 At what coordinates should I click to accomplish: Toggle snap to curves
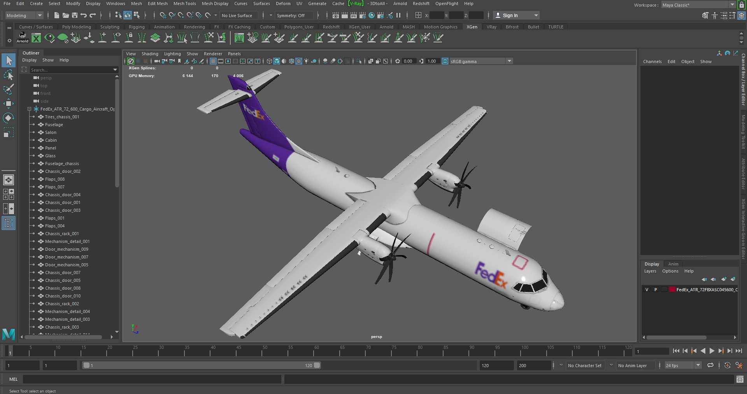tap(172, 15)
